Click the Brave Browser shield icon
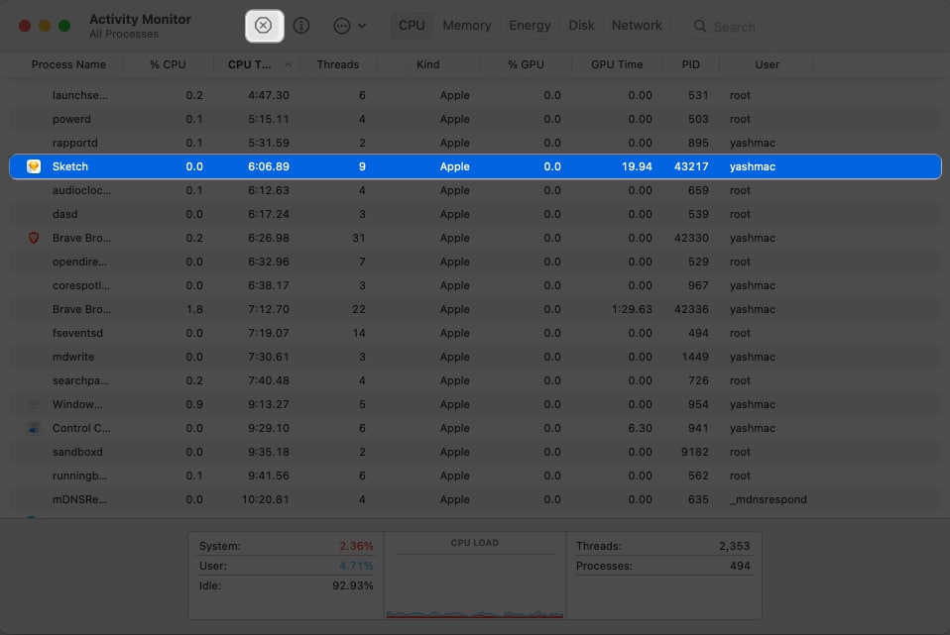 (x=34, y=238)
